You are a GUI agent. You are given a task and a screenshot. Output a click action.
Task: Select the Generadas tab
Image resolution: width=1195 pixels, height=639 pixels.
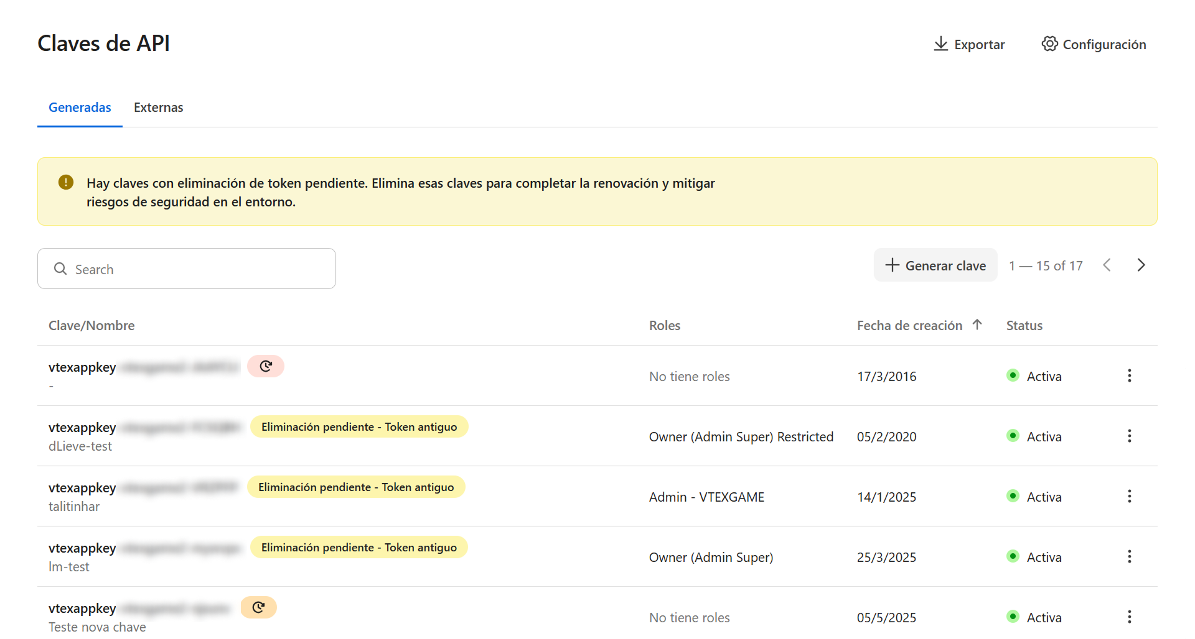pos(80,108)
